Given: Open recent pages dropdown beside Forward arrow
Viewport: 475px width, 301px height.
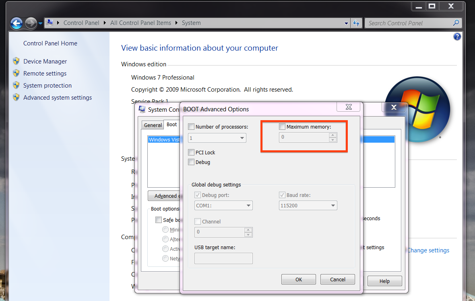Looking at the screenshot, I should (40, 23).
